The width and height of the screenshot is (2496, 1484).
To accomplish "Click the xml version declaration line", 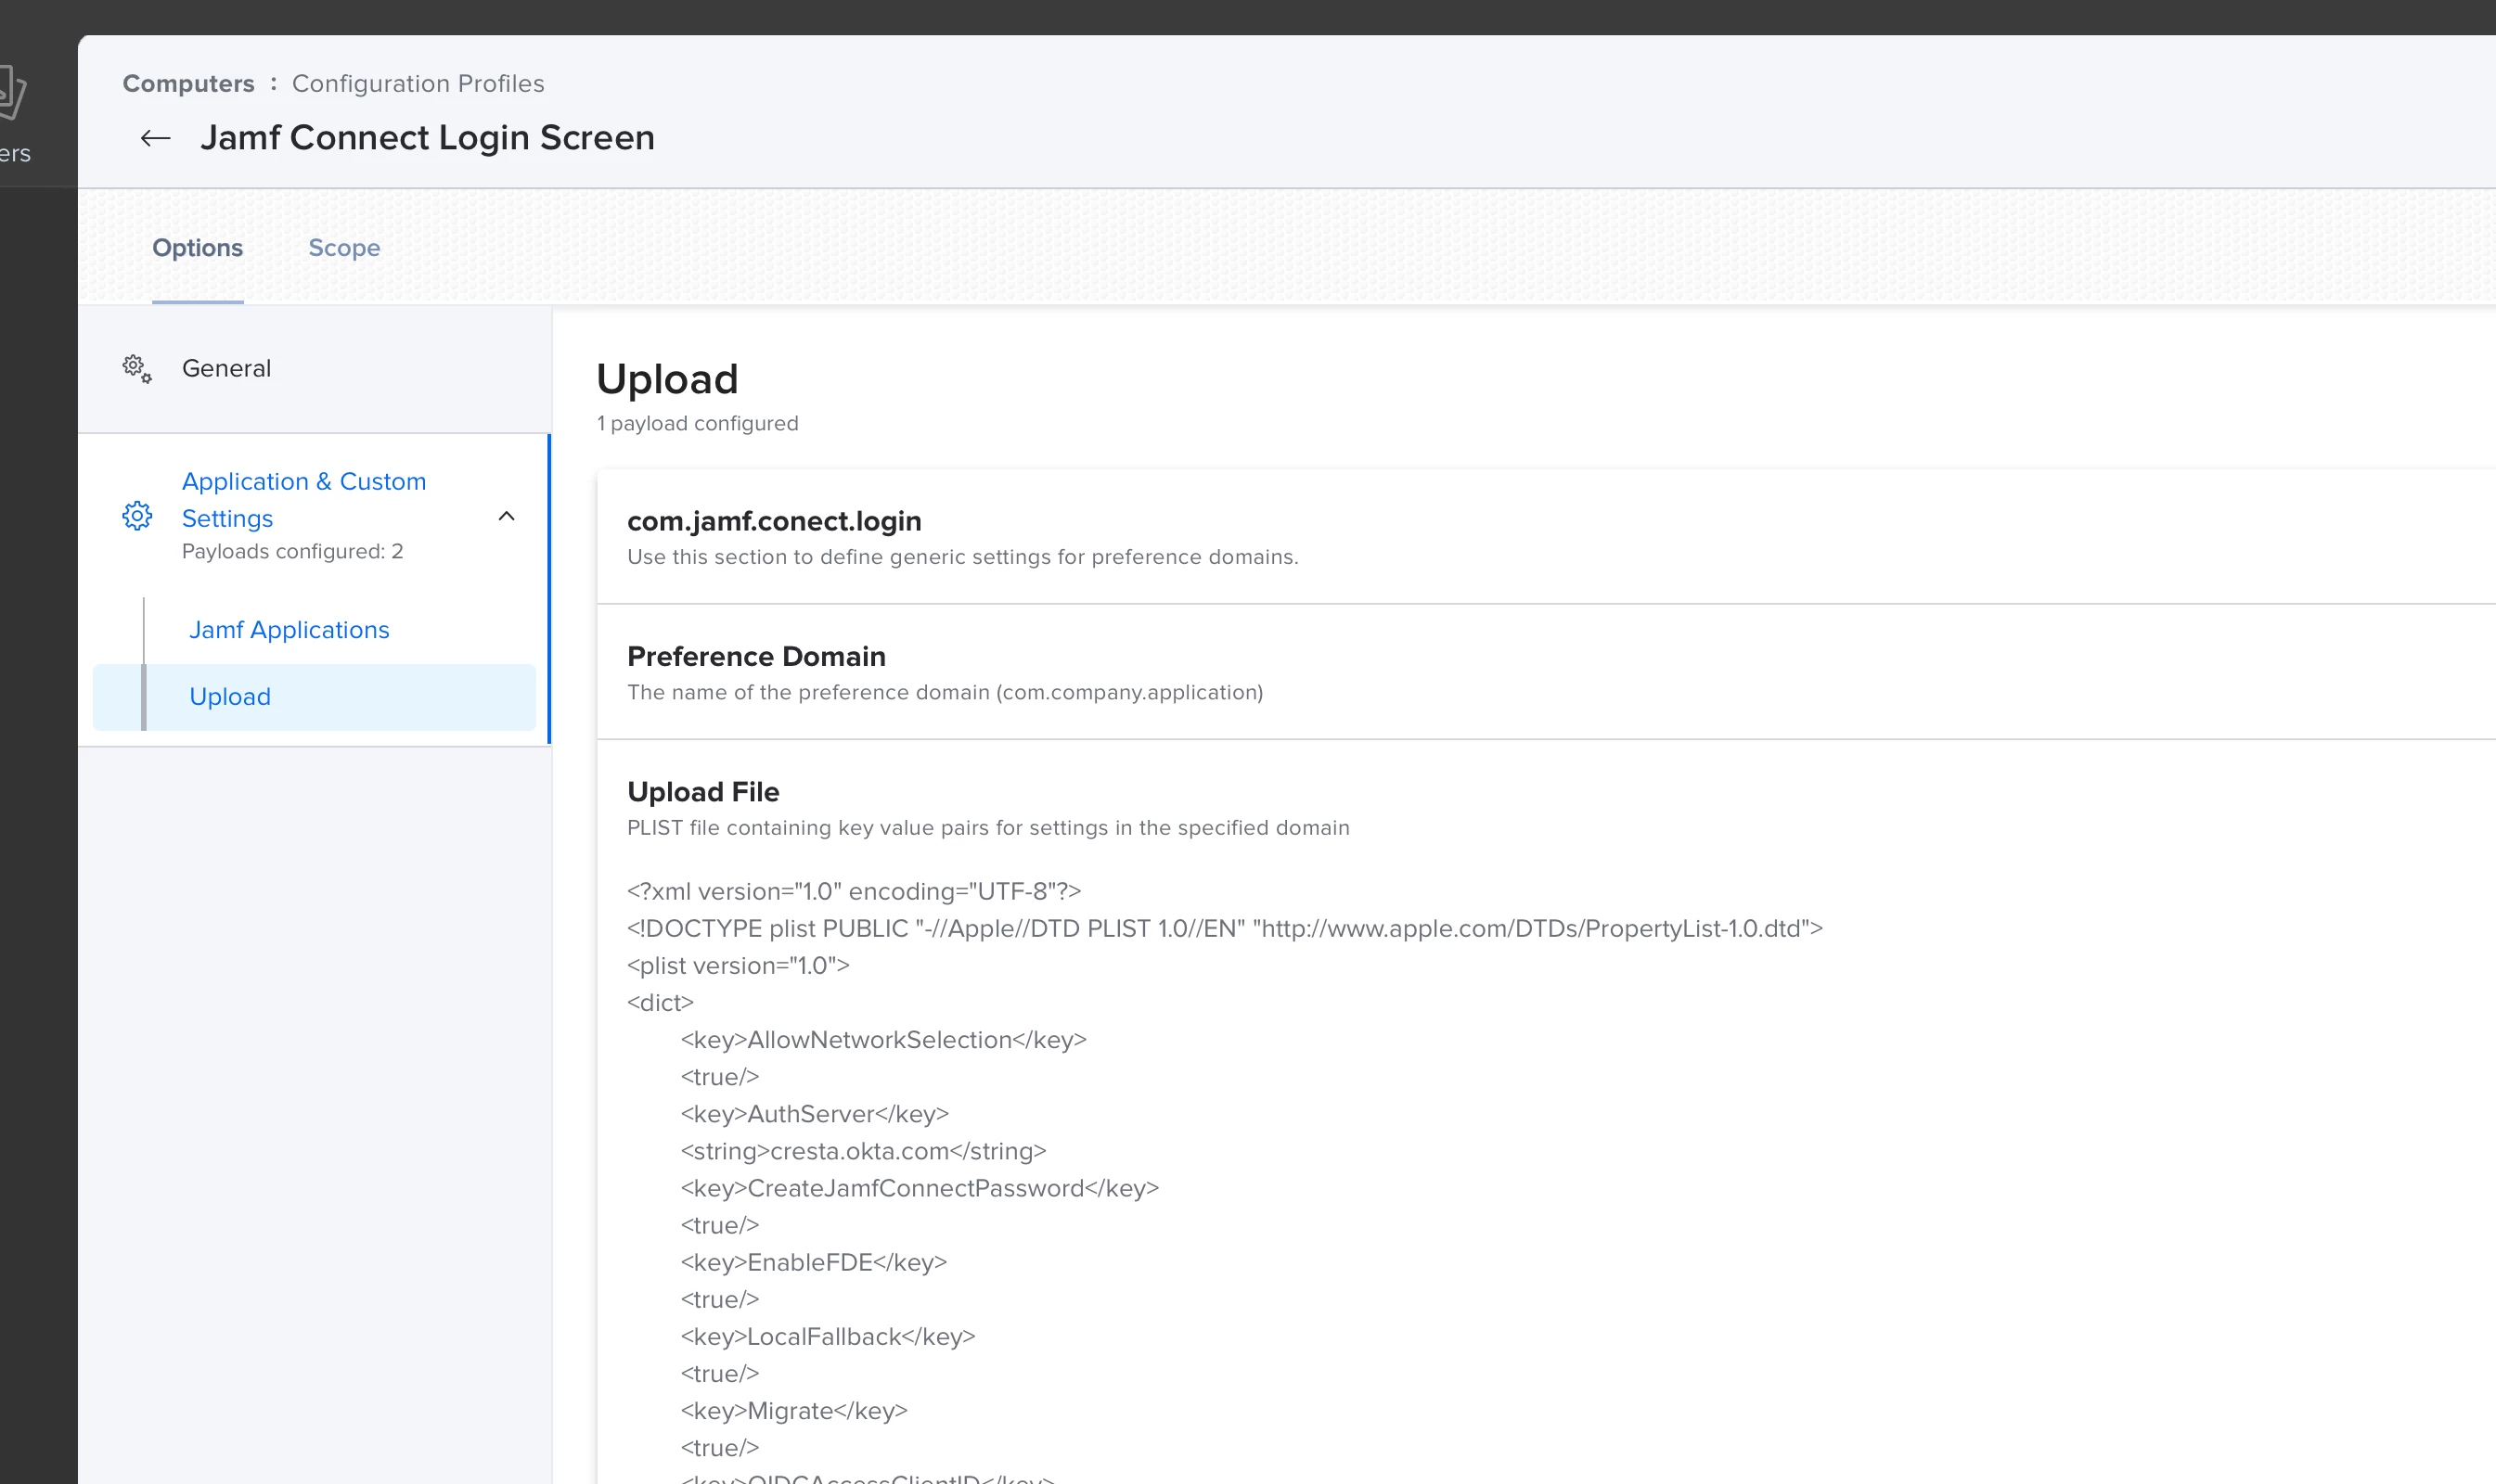I will click(x=855, y=891).
